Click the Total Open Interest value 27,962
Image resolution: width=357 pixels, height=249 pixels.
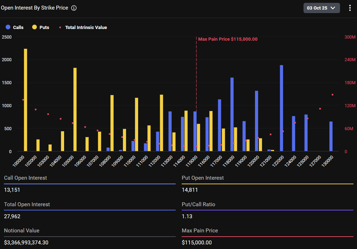click(12, 216)
